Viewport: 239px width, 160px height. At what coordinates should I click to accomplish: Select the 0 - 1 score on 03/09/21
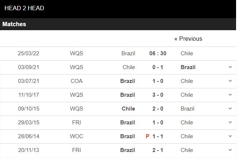point(158,67)
